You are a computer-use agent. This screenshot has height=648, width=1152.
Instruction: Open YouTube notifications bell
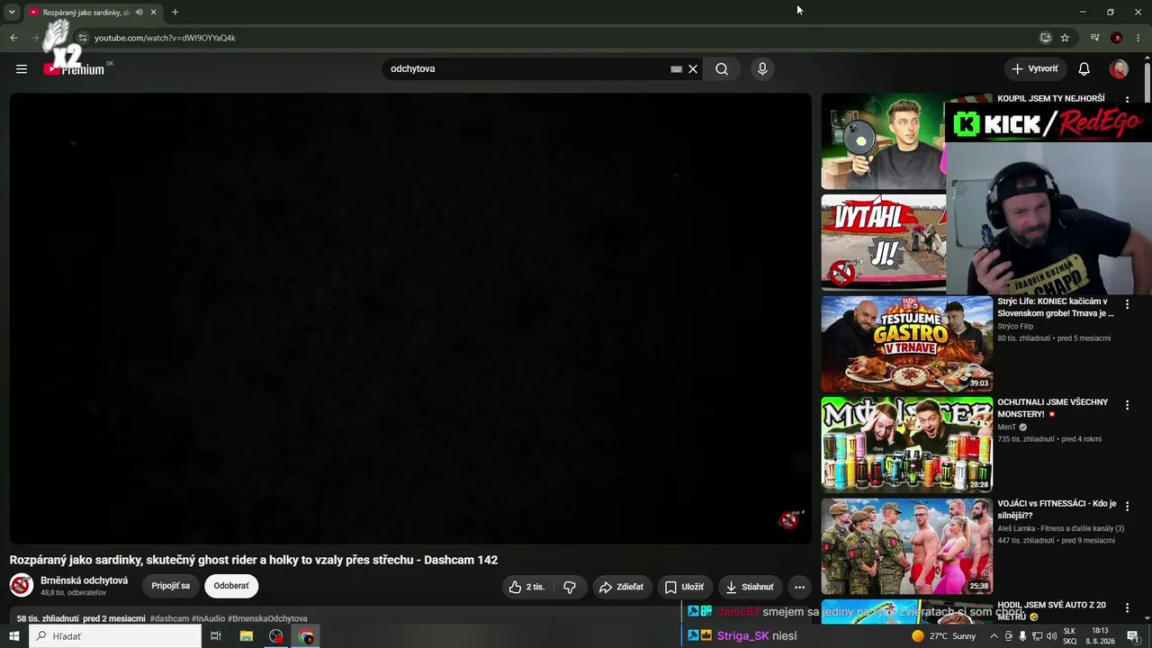click(x=1084, y=69)
